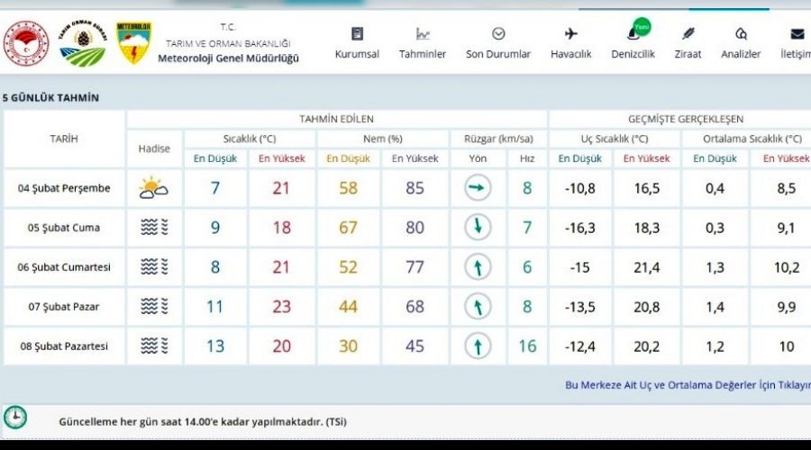
Task: Click the fog icon for 05 Şubat Cuma
Action: pyautogui.click(x=154, y=228)
